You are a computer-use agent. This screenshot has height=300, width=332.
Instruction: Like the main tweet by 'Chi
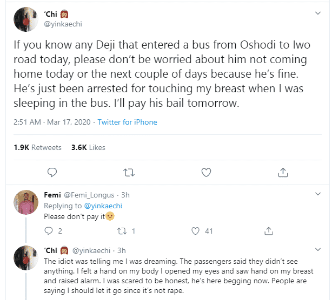pyautogui.click(x=206, y=173)
